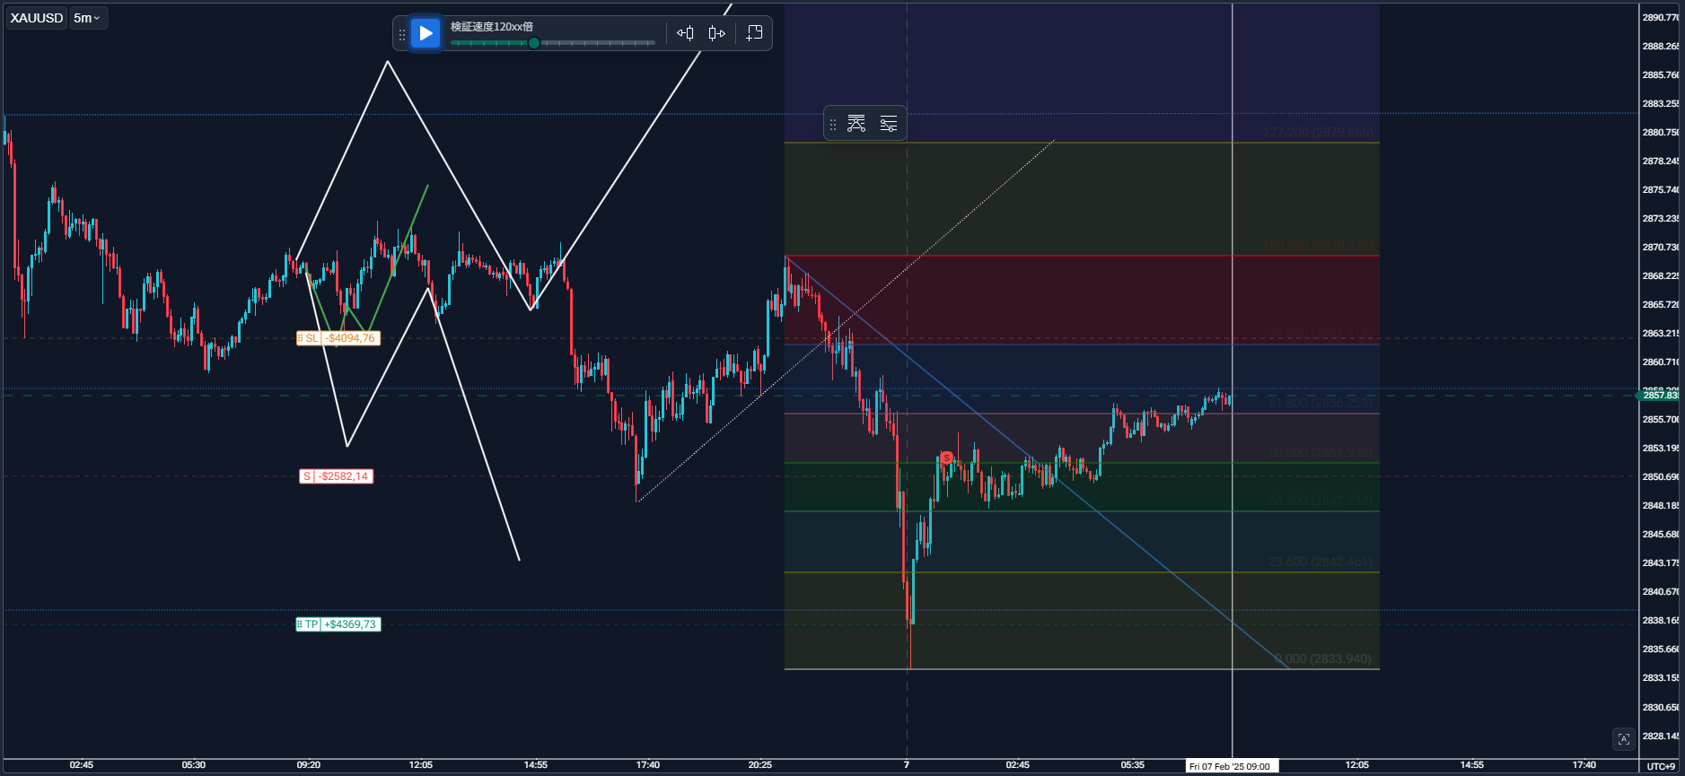
Task: Select the 0.000 (2833.940) Fibonacci level label
Action: 1323,658
